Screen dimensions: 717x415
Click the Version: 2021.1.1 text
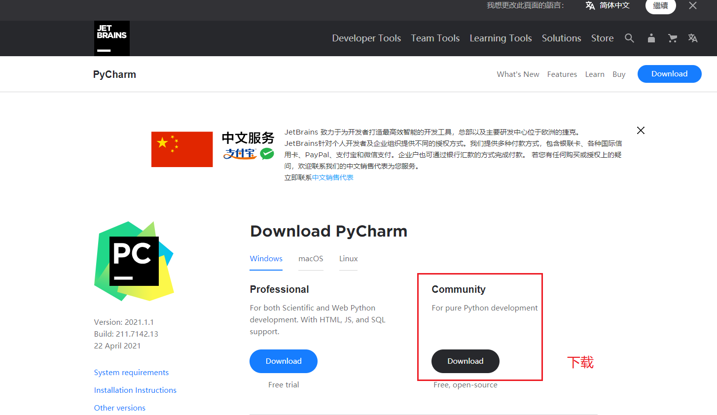click(x=124, y=322)
